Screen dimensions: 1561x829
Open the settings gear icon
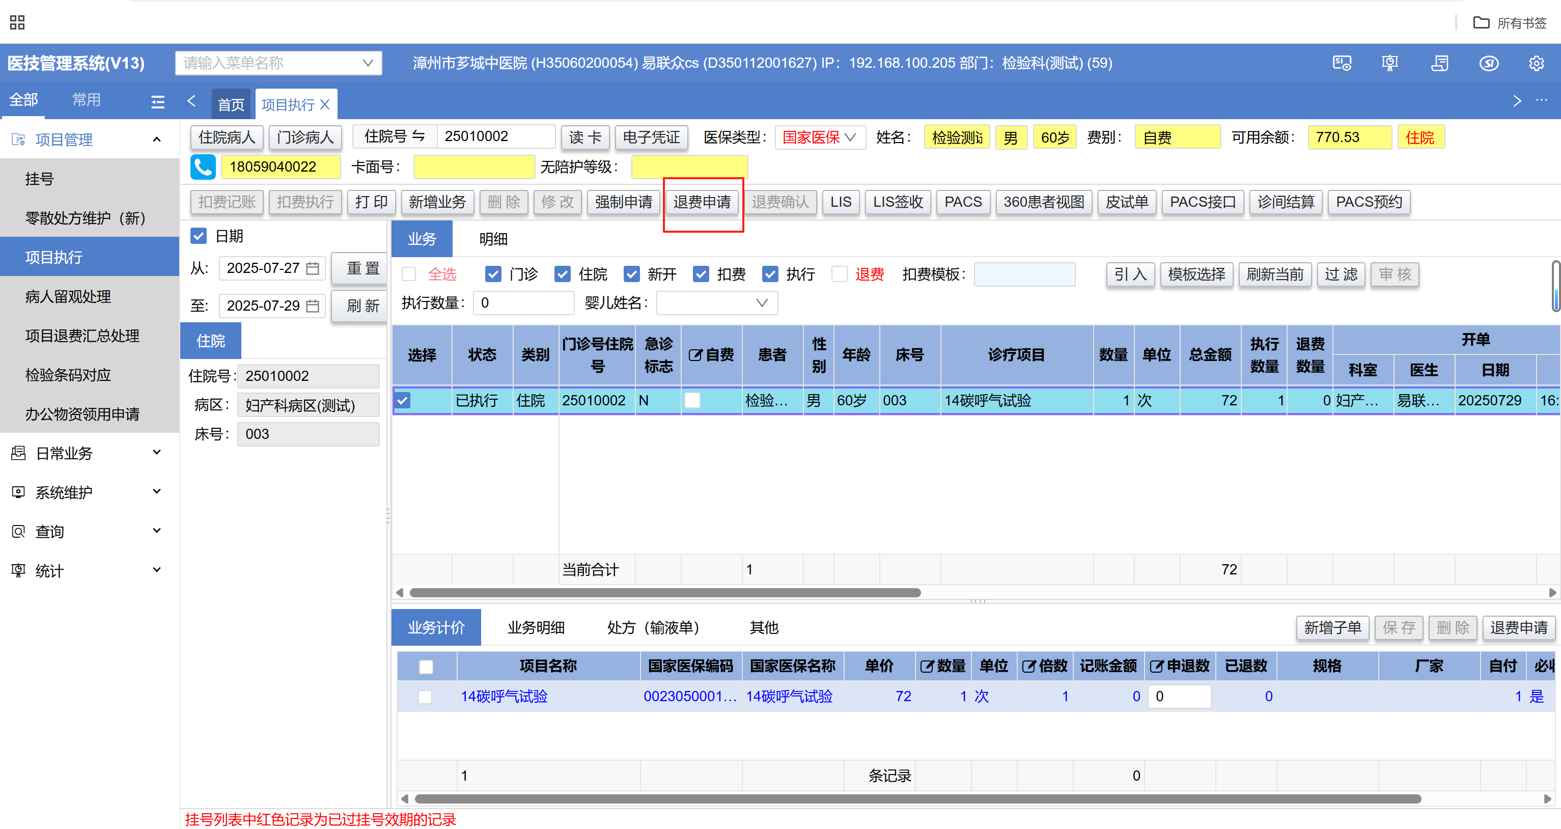tap(1536, 63)
